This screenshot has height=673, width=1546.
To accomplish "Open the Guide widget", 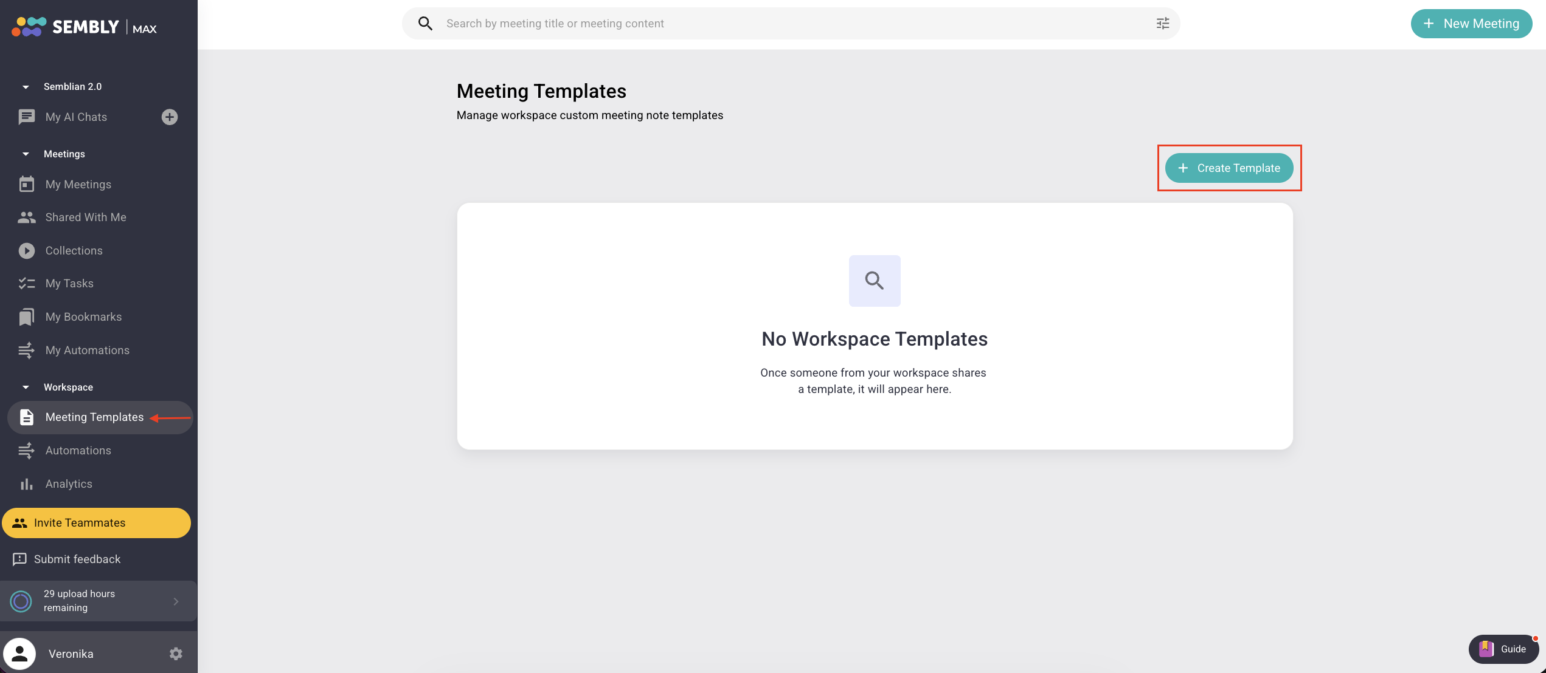I will (x=1503, y=649).
